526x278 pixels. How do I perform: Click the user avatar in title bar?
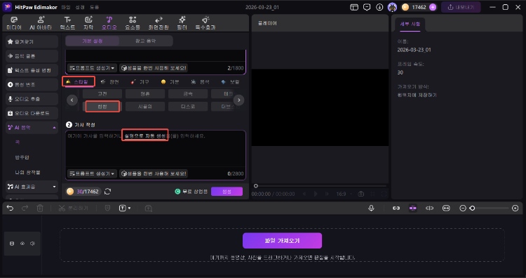392,7
